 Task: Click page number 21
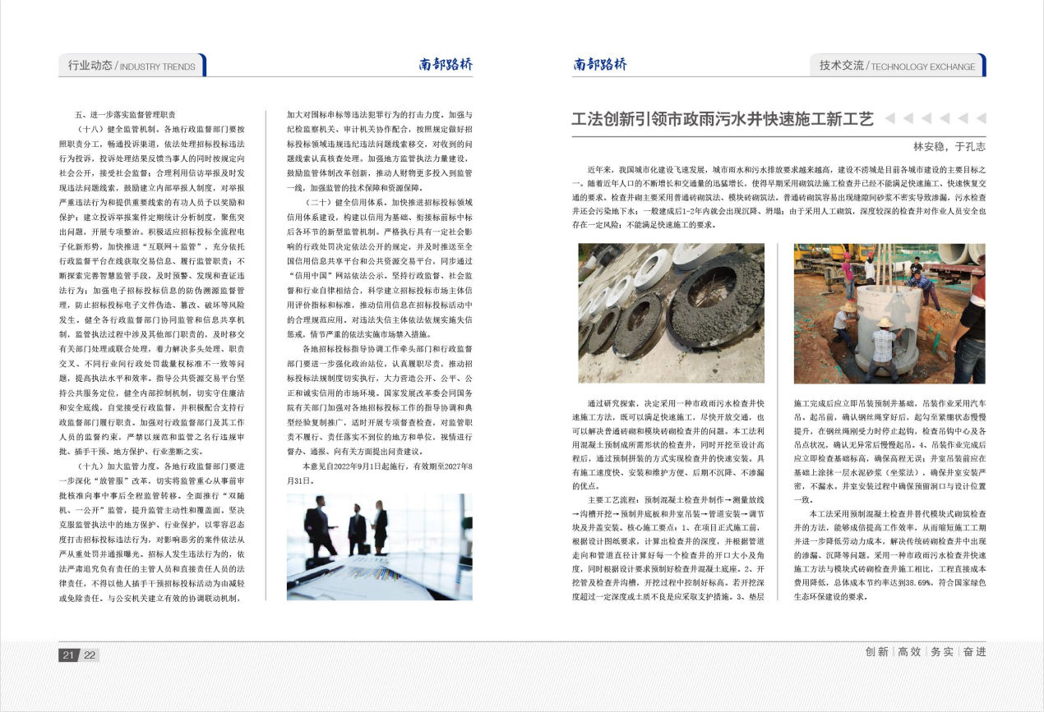click(68, 655)
